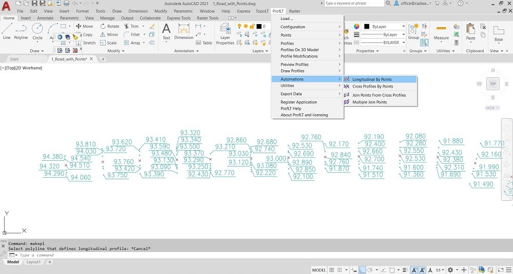Toggle snap mode in status bar
This screenshot has width=513, height=274.
pos(339,270)
